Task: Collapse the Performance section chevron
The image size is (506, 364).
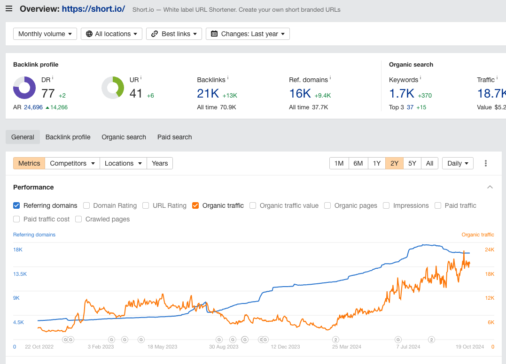Action: pyautogui.click(x=490, y=187)
